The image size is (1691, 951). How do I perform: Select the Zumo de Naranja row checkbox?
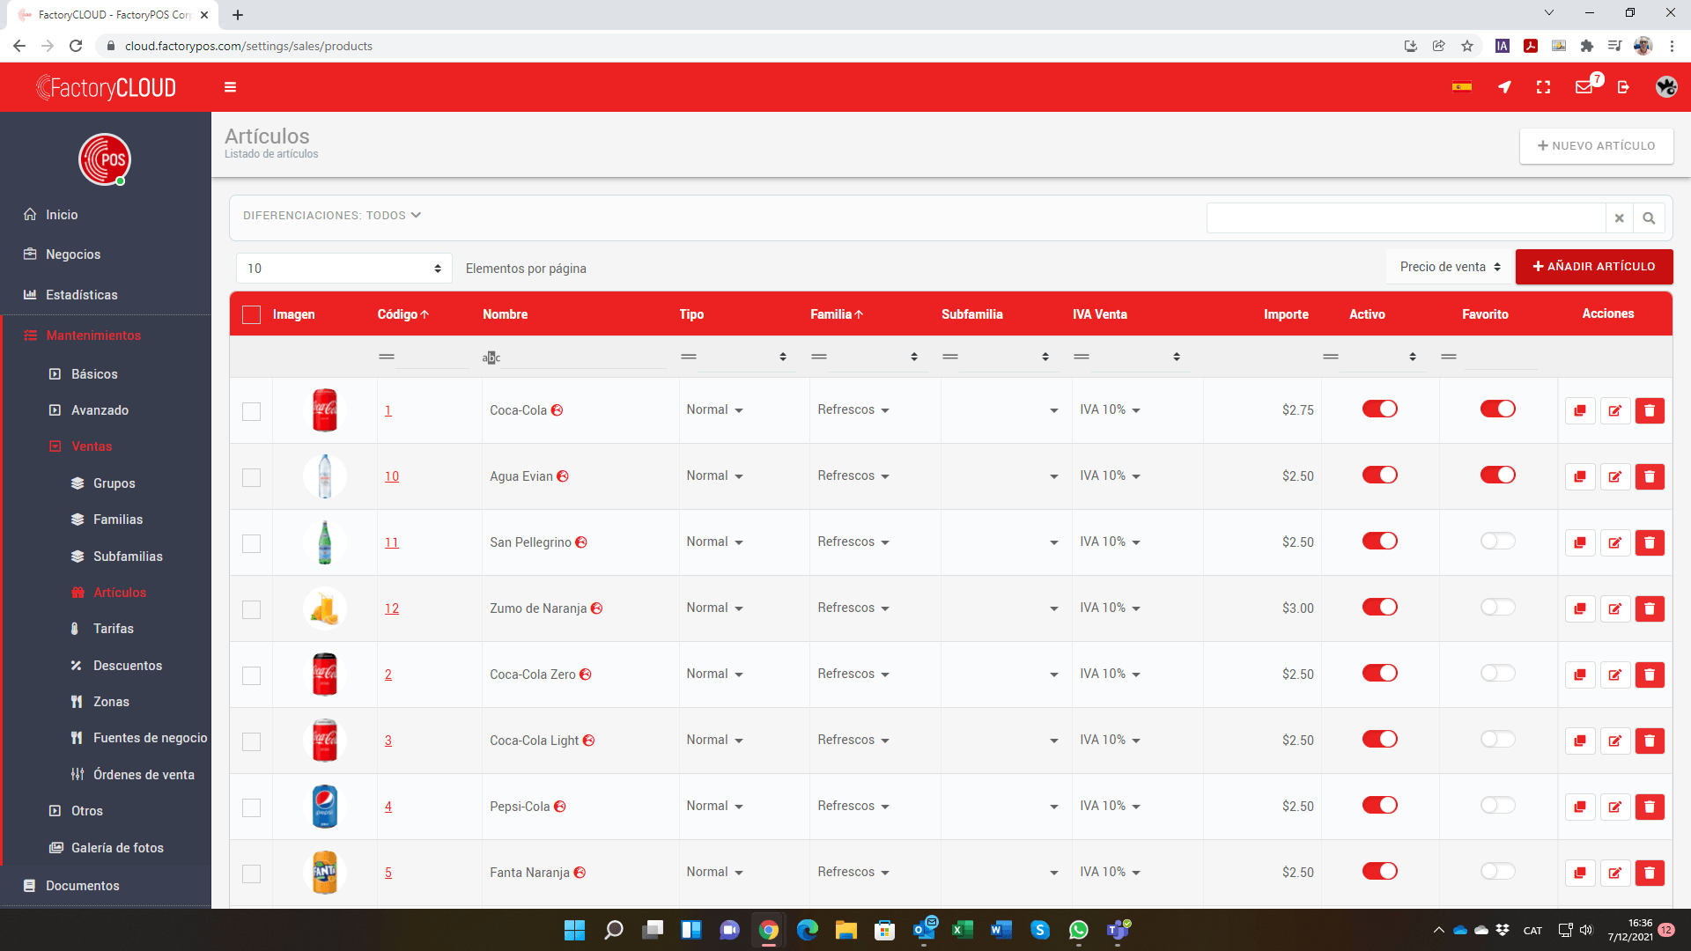(x=252, y=609)
